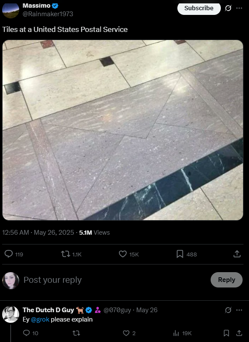
Task: Click the reply icon showing 119
Action: point(9,254)
